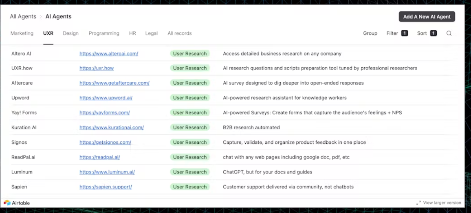Open the yayforms.com link
This screenshot has width=471, height=213.
[x=105, y=113]
